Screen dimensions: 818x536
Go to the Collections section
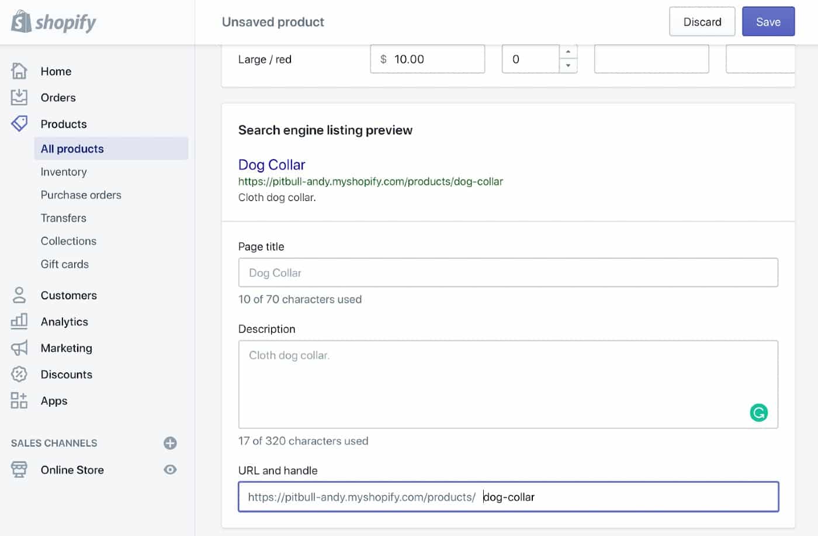[x=68, y=241]
